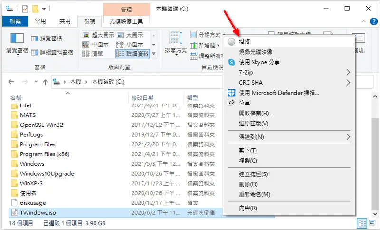Switch to 詳細資料 details layout

point(133,54)
